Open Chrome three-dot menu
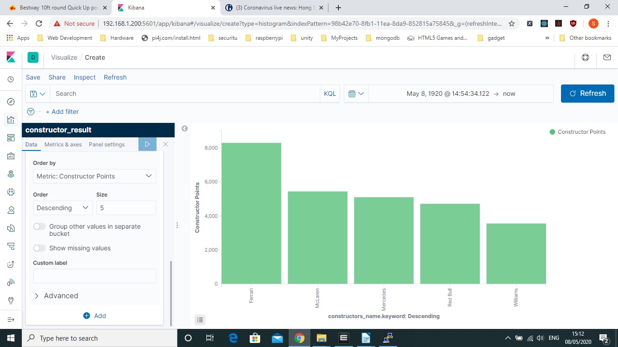 tap(608, 23)
